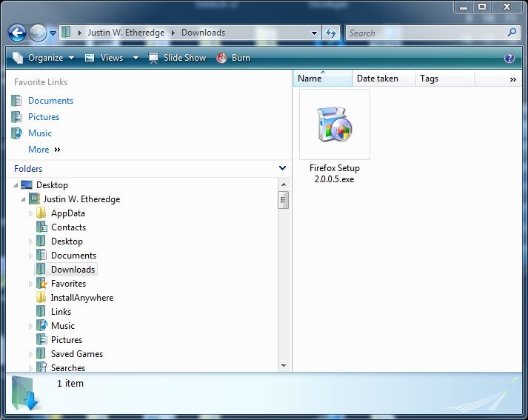Select Contacts in the folder tree
Viewport: 528px width, 420px height.
click(x=68, y=227)
